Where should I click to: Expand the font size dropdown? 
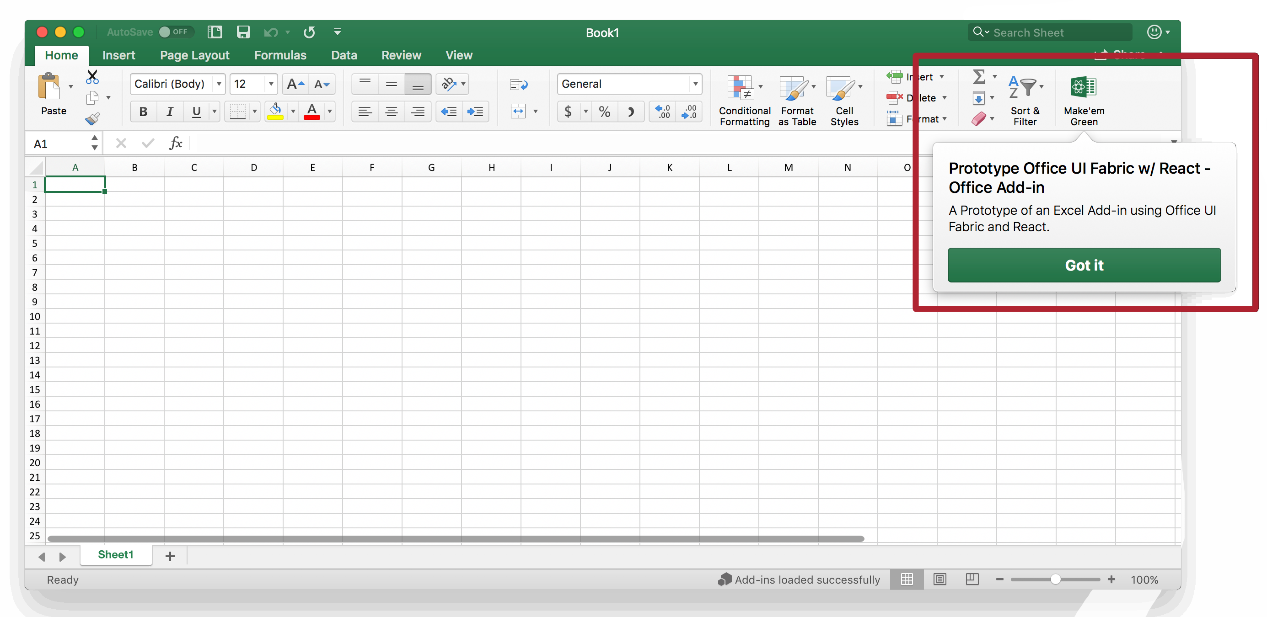tap(270, 84)
